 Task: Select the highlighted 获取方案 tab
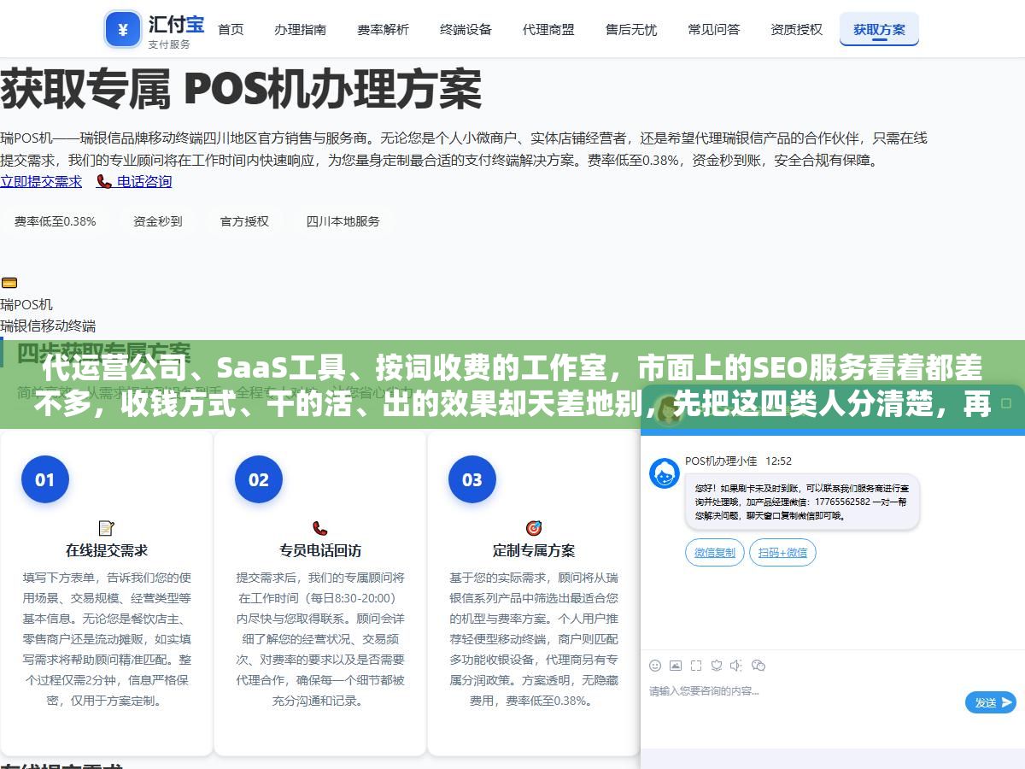879,29
